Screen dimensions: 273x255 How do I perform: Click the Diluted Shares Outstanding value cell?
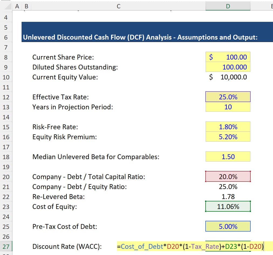[228, 67]
